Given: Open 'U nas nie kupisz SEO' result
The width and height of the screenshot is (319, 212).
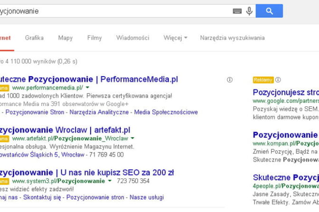Looking at the screenshot, I should 87,173.
